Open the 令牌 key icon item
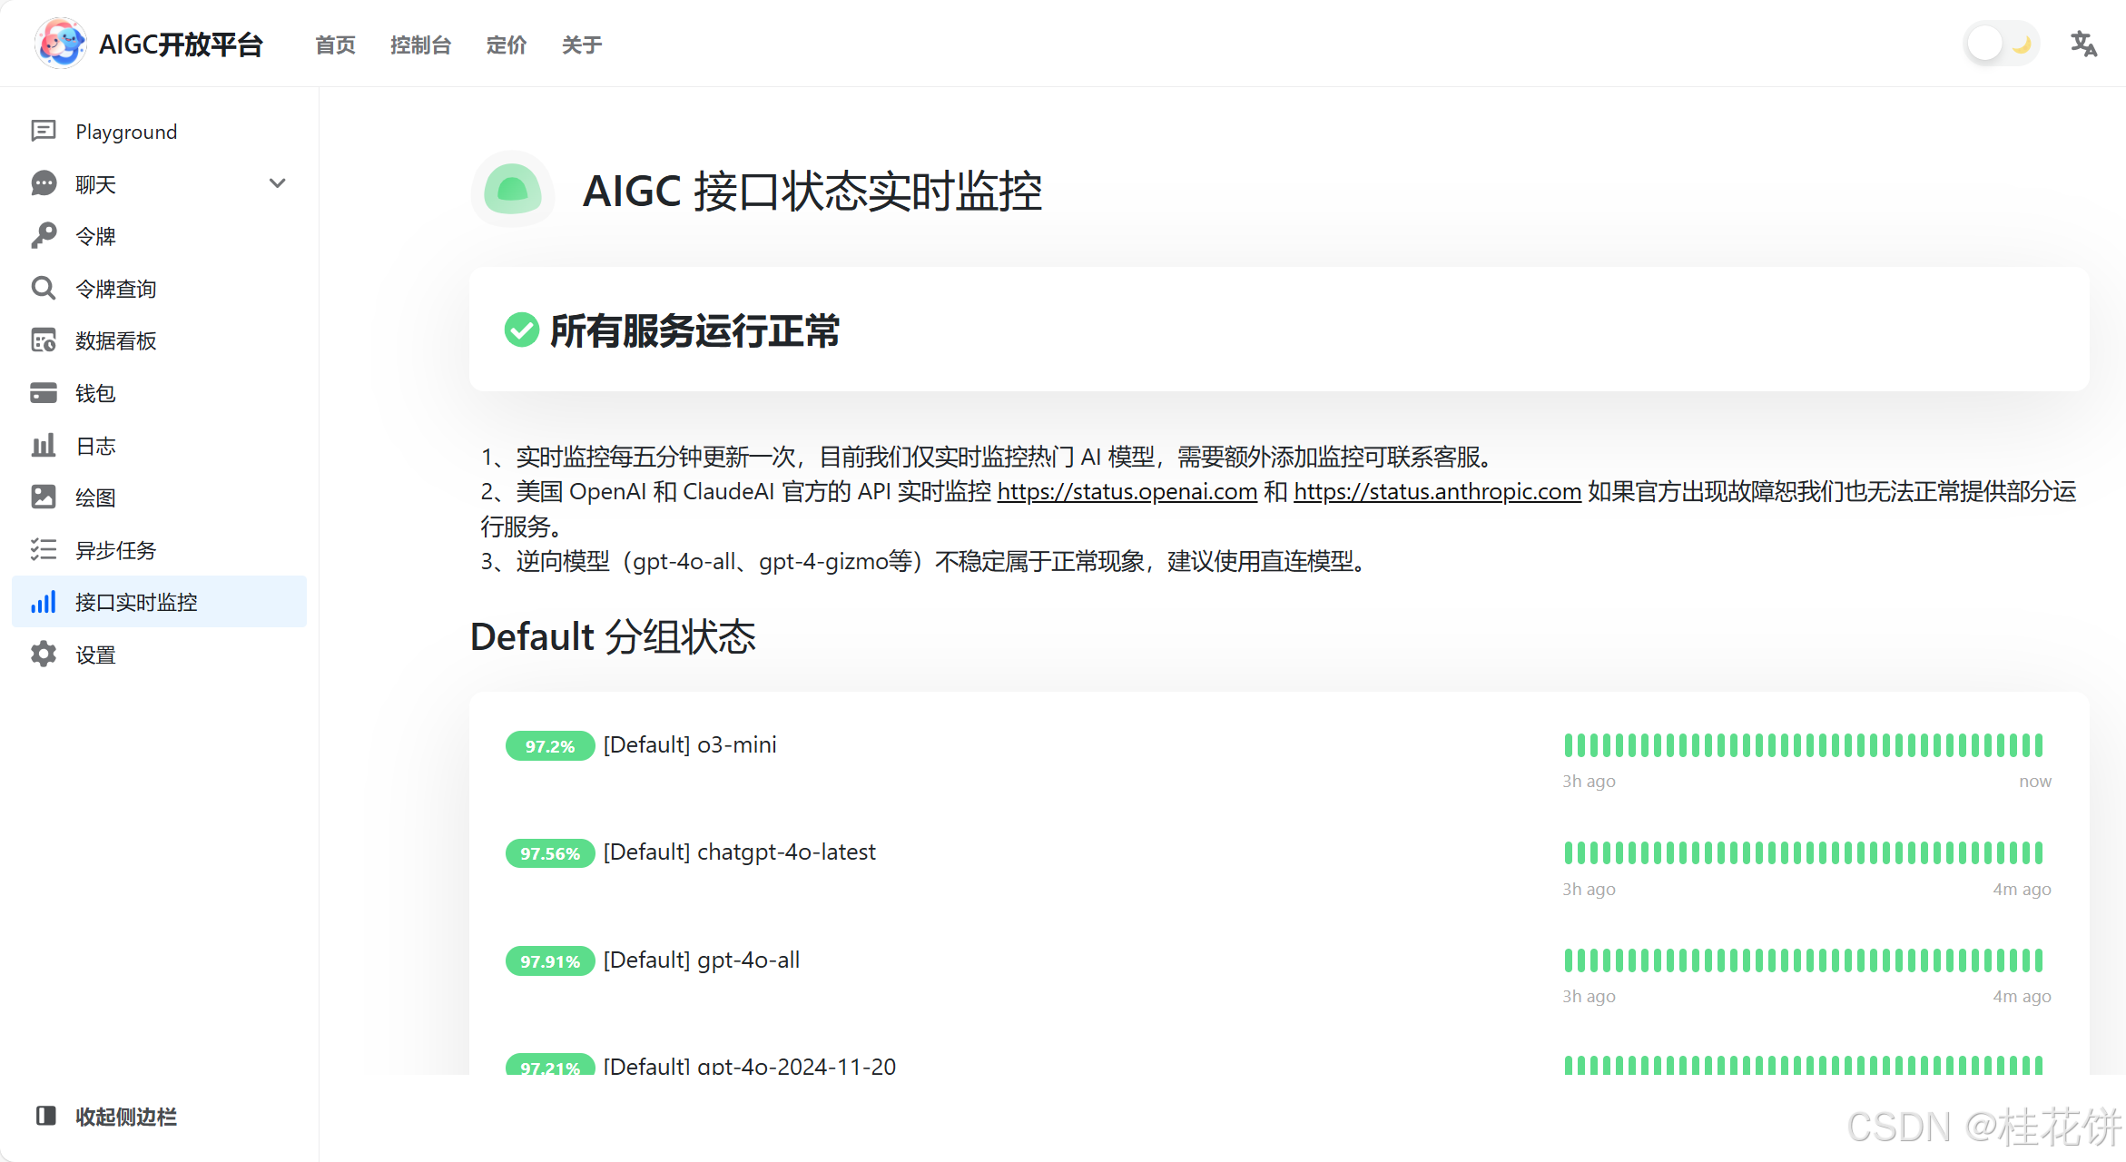The image size is (2126, 1162). point(43,236)
